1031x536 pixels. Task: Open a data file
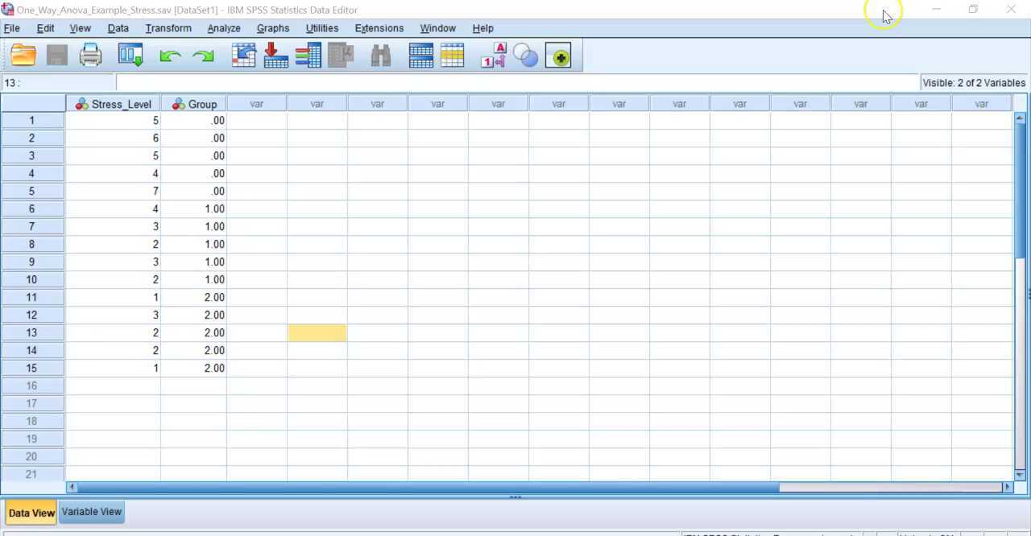pyautogui.click(x=23, y=55)
